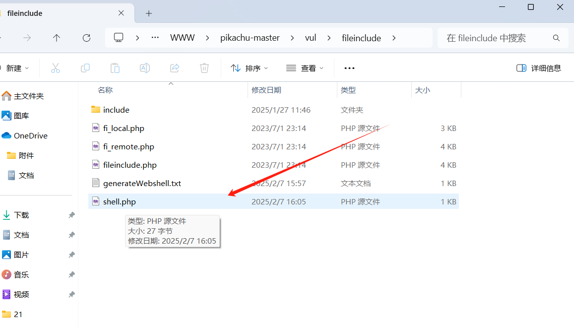This screenshot has height=327, width=574.
Task: Click the fi_remote.php file icon
Action: [96, 146]
